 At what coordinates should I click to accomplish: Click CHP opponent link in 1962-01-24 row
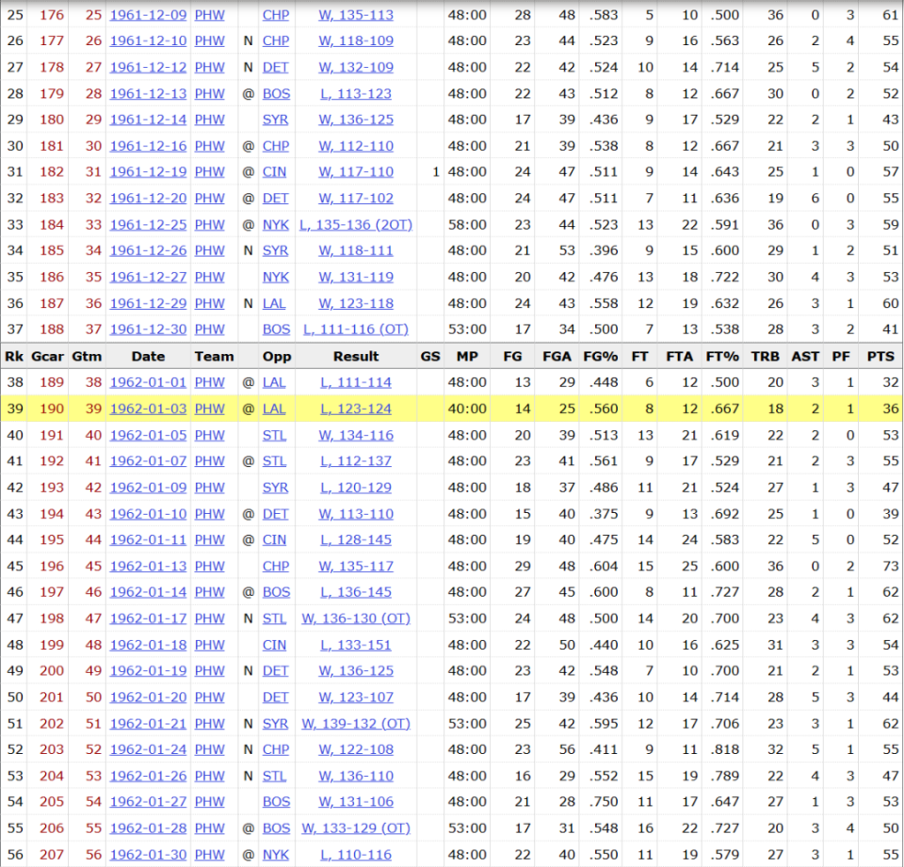click(x=276, y=749)
